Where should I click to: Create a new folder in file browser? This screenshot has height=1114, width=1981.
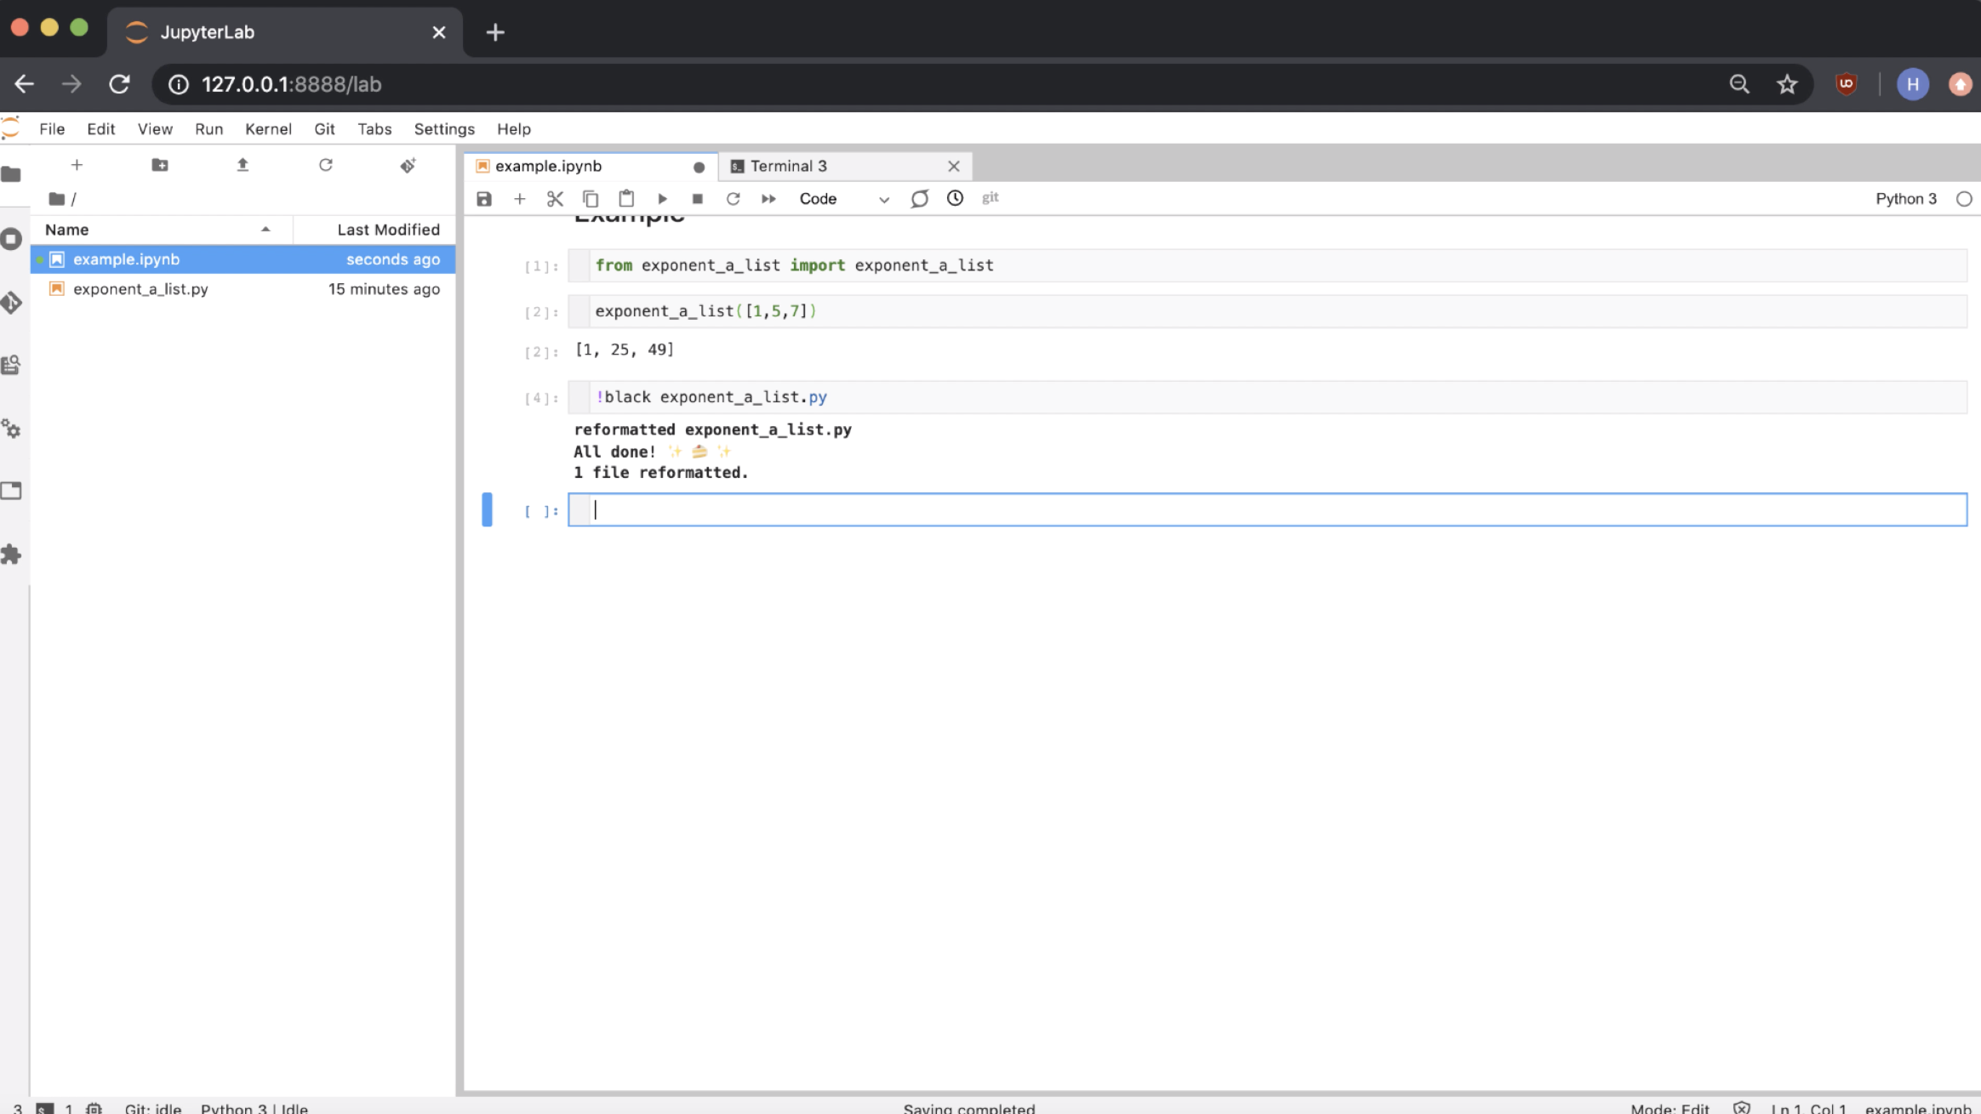point(159,165)
